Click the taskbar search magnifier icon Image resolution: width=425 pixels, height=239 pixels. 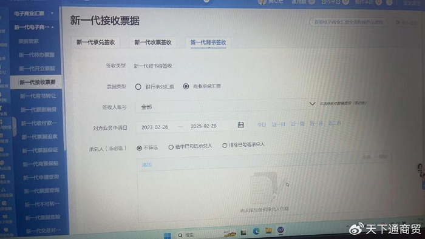click(180, 235)
